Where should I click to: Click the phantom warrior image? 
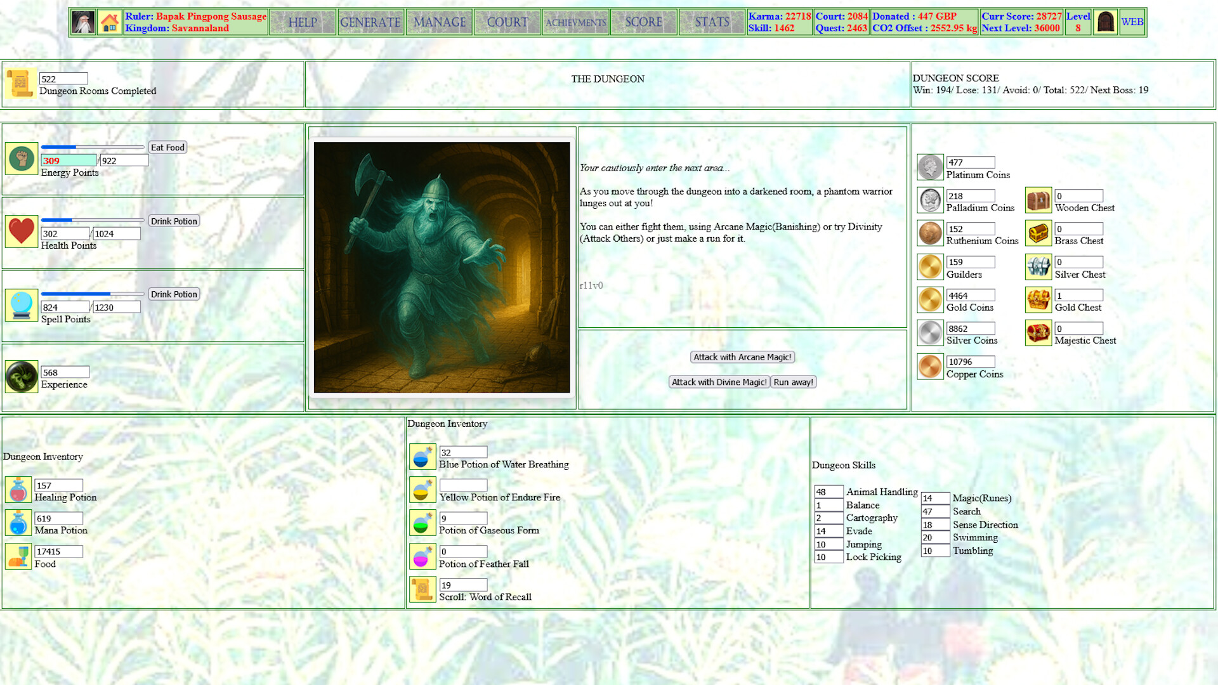[x=442, y=268]
